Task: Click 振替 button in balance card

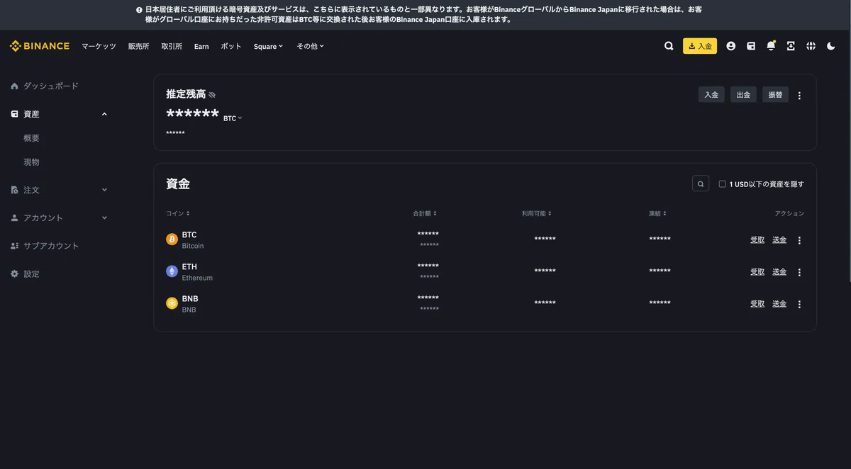Action: click(775, 95)
